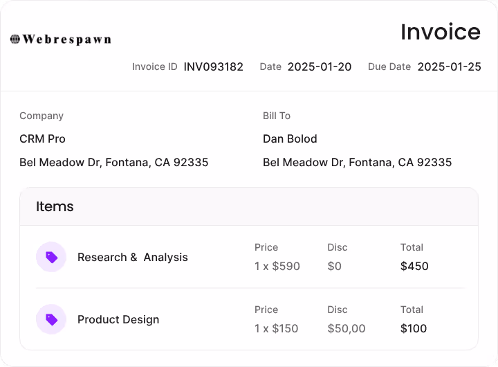Click the due date 2025-01-25
498x367 pixels.
coord(449,67)
